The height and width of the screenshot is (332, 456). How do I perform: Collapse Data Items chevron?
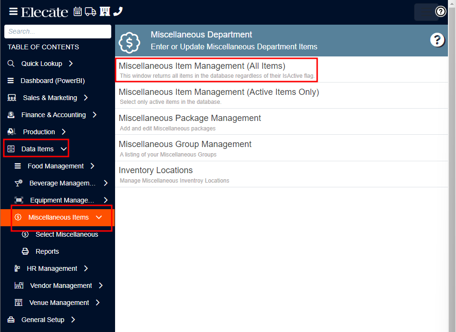[64, 149]
